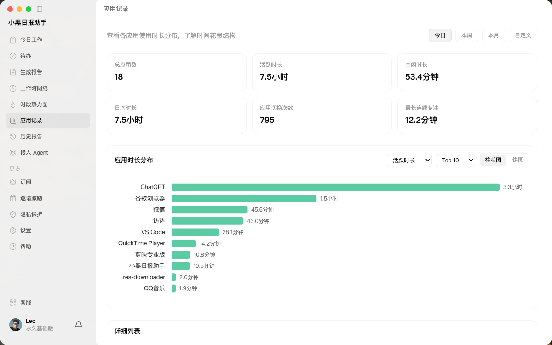The height and width of the screenshot is (345, 552).
Task: Go to 订阅 page
Action: (48, 182)
